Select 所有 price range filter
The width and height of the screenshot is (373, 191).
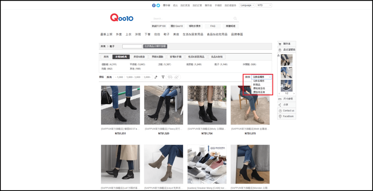pyautogui.click(x=109, y=77)
